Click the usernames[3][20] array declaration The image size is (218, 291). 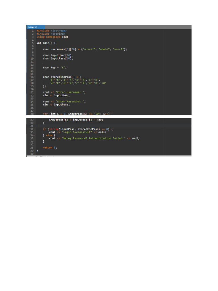point(85,49)
